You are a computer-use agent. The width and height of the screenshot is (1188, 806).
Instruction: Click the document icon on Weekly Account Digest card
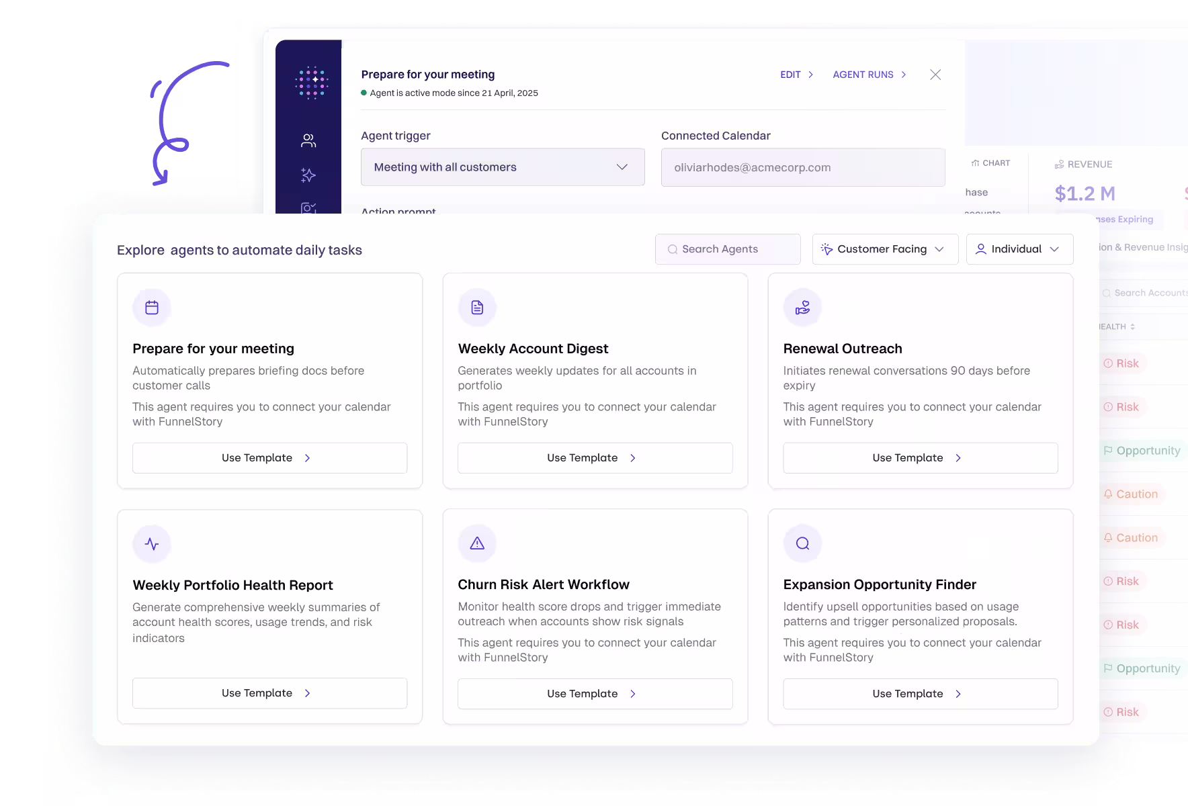click(477, 307)
